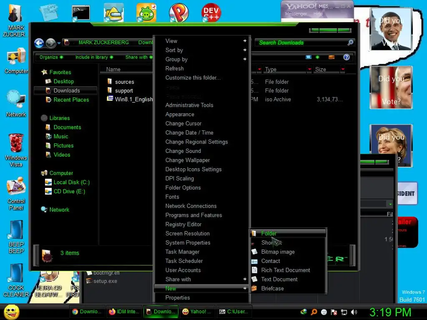Click the Name column header
The image size is (427, 320).
(126, 70)
